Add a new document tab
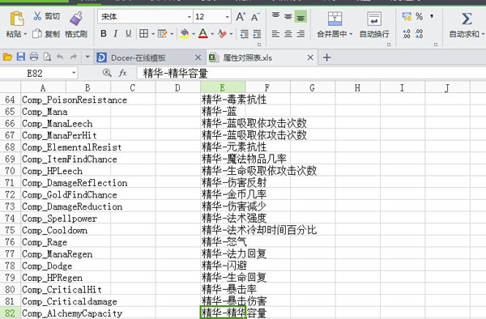486x319 pixels. coord(326,57)
